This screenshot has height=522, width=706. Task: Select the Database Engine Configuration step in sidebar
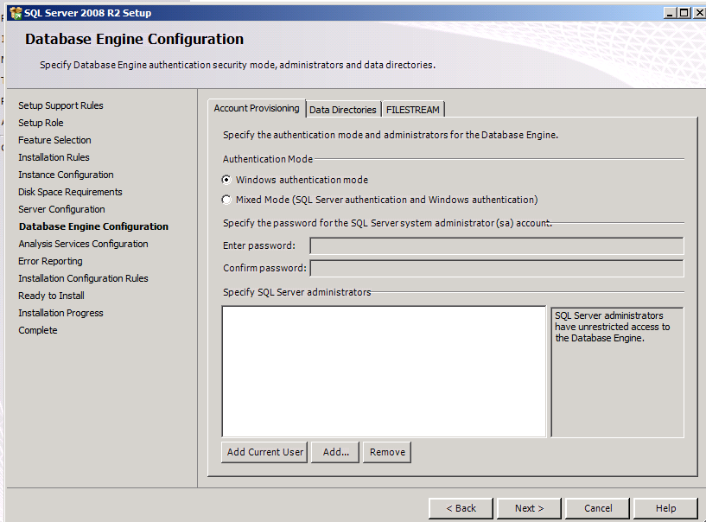pos(93,226)
